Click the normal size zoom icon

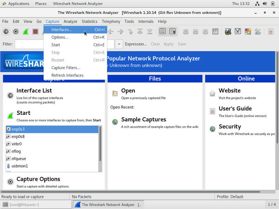[x=206, y=32]
